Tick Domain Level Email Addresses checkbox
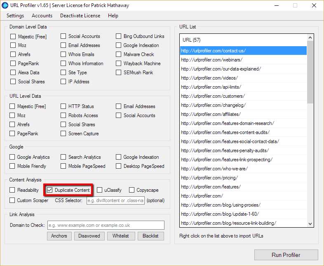 coord(63,45)
